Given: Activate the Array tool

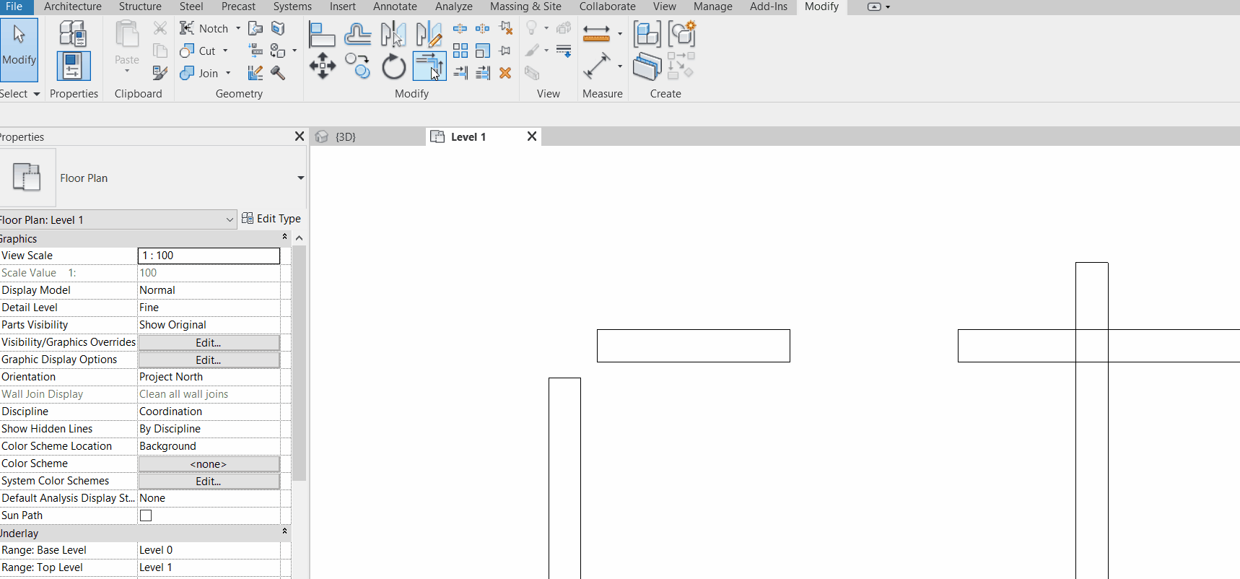Looking at the screenshot, I should [460, 51].
